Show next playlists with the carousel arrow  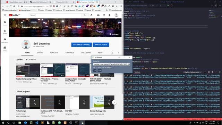click(x=114, y=102)
